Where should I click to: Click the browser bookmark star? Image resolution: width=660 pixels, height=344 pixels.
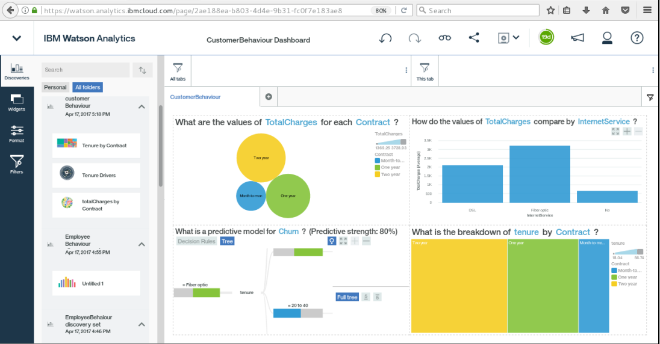pos(550,10)
